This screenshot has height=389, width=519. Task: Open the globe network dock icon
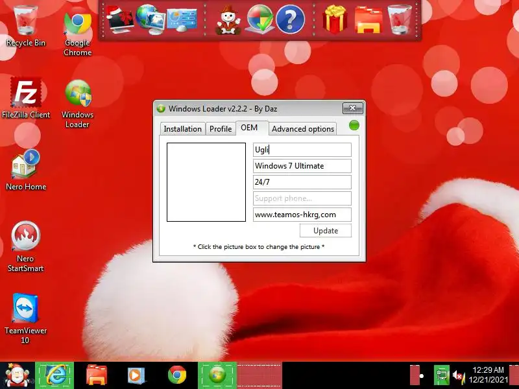pos(151,19)
